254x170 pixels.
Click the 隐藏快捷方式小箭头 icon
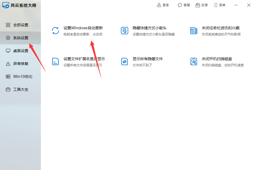(125, 31)
